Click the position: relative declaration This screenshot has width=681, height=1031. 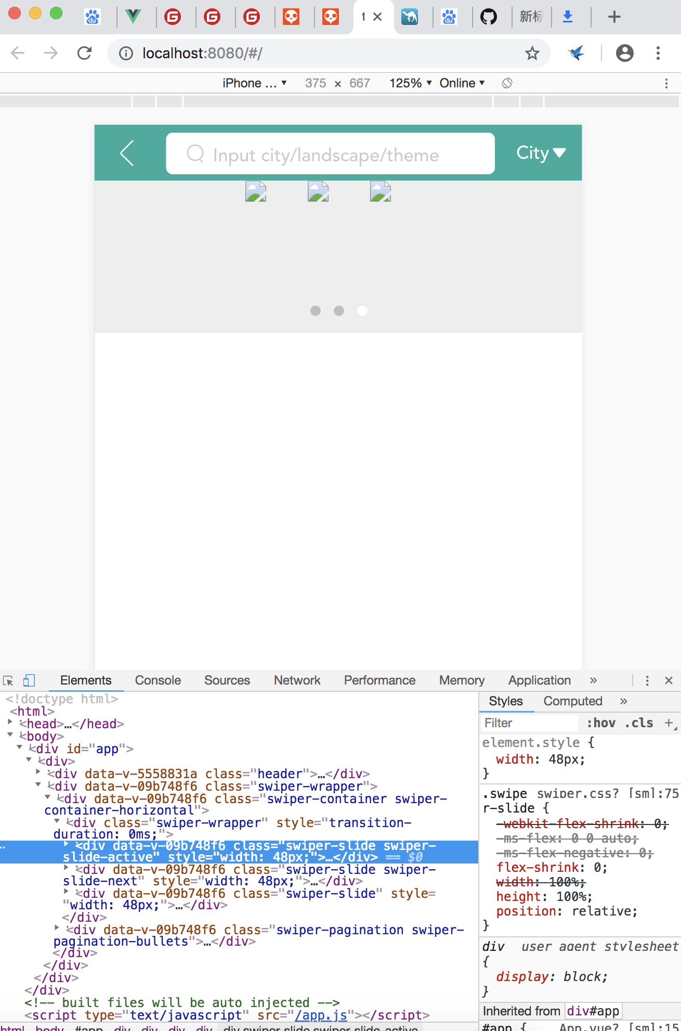click(567, 911)
